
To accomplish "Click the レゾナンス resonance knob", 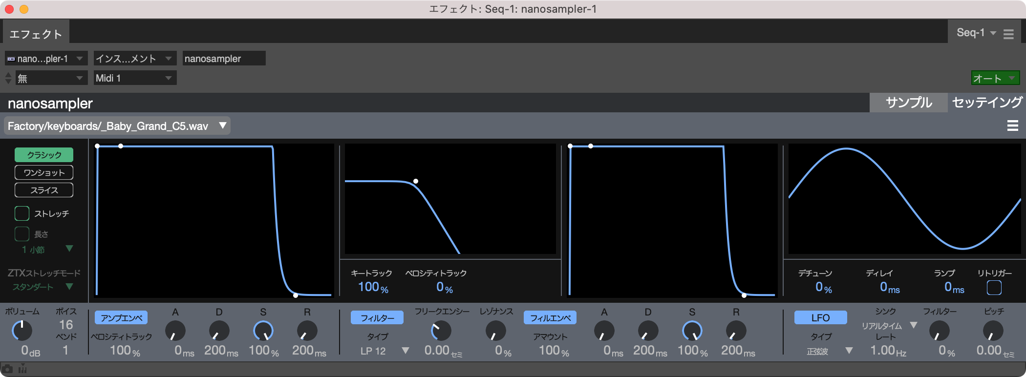I will point(496,332).
